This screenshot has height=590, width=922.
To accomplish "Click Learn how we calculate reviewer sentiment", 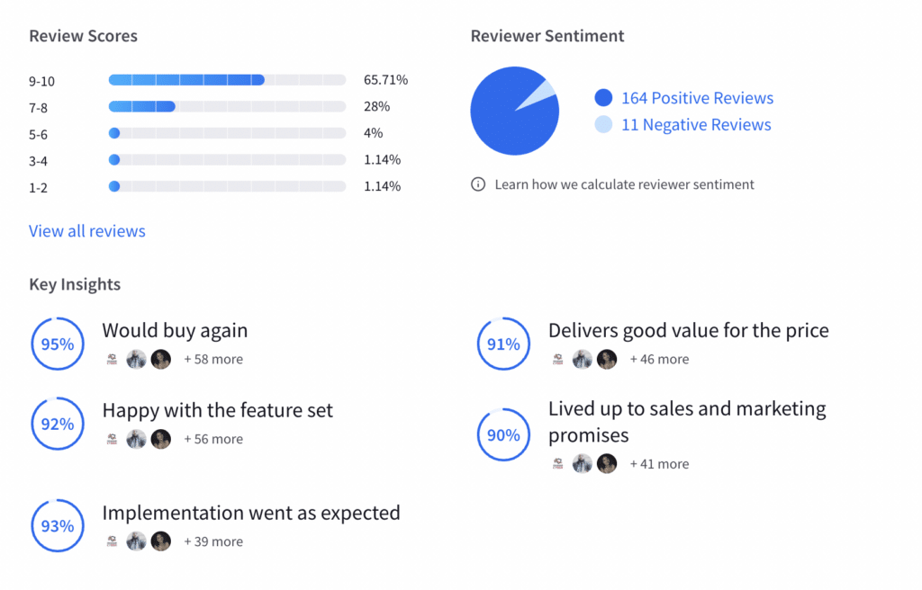I will pyautogui.click(x=625, y=184).
